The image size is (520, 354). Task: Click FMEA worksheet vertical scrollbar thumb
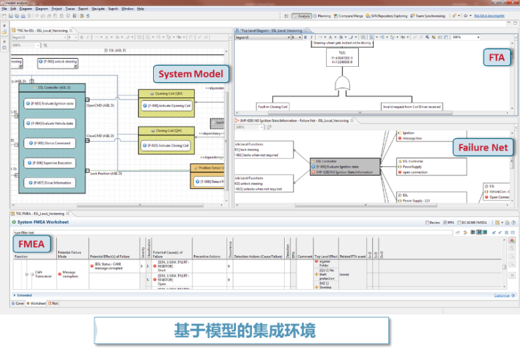[505, 267]
